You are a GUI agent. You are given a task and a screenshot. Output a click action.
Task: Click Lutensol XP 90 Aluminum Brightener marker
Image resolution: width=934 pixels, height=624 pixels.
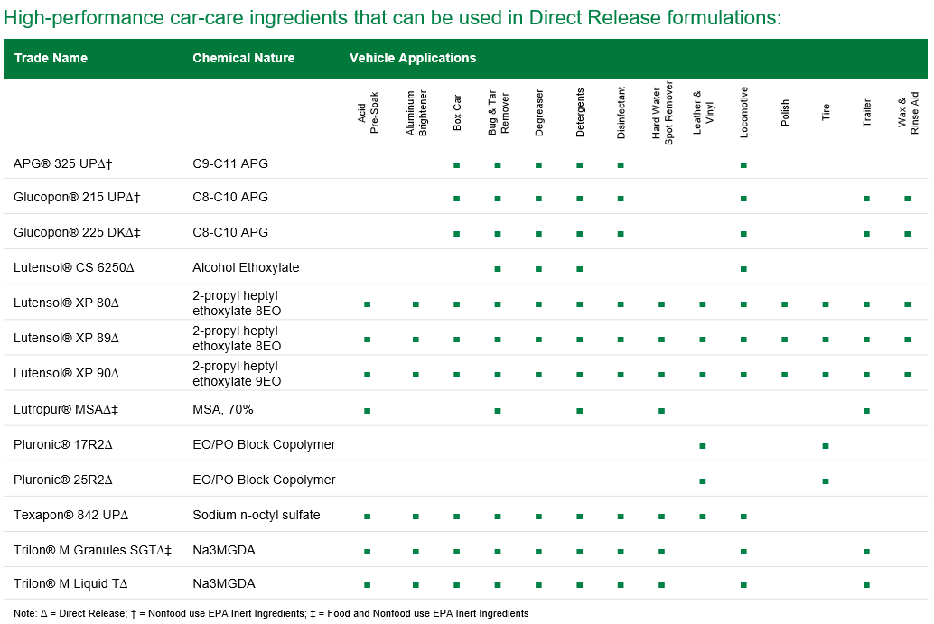click(416, 375)
